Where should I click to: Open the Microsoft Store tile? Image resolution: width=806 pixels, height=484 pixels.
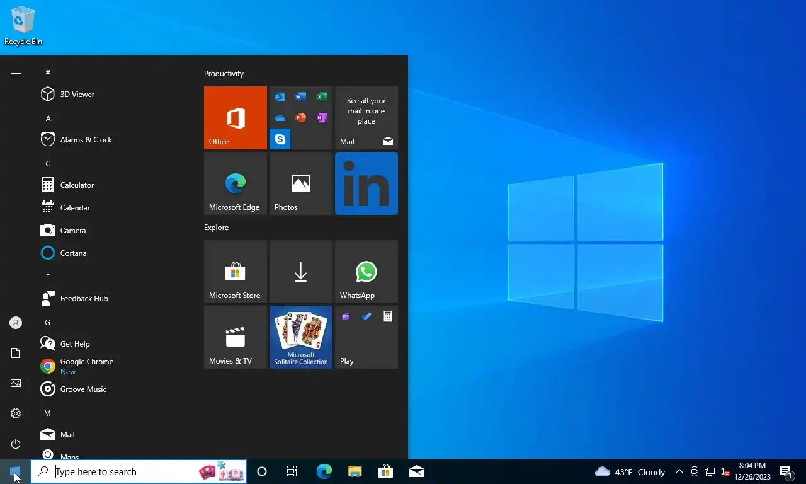(236, 272)
